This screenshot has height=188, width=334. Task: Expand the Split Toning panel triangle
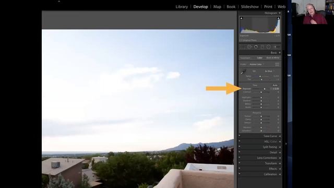(280, 147)
